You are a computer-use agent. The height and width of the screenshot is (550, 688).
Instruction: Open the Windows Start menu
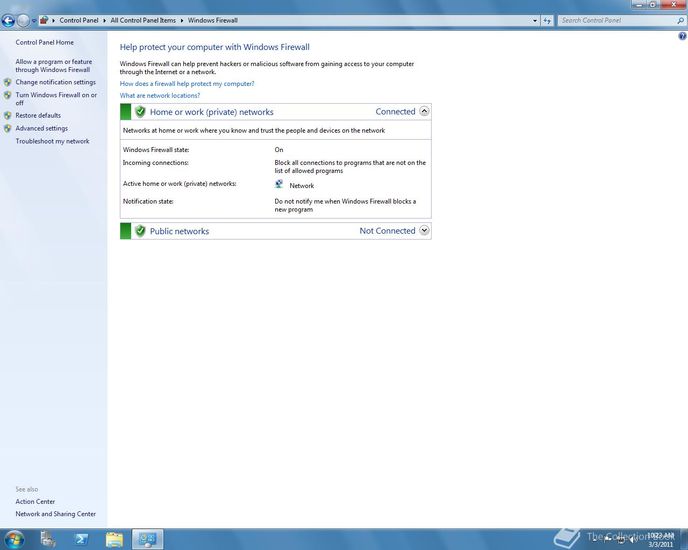pos(15,539)
